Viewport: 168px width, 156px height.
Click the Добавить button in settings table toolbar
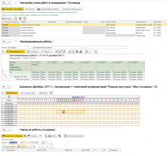7,18
